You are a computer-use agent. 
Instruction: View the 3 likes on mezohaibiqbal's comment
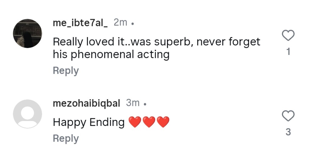tap(288, 132)
